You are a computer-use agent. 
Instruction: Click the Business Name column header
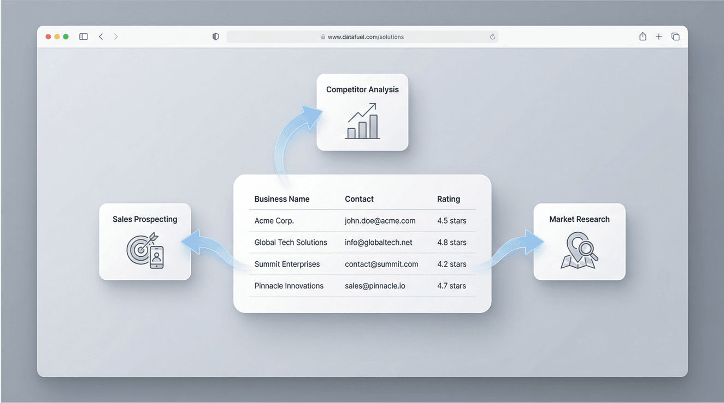point(282,199)
